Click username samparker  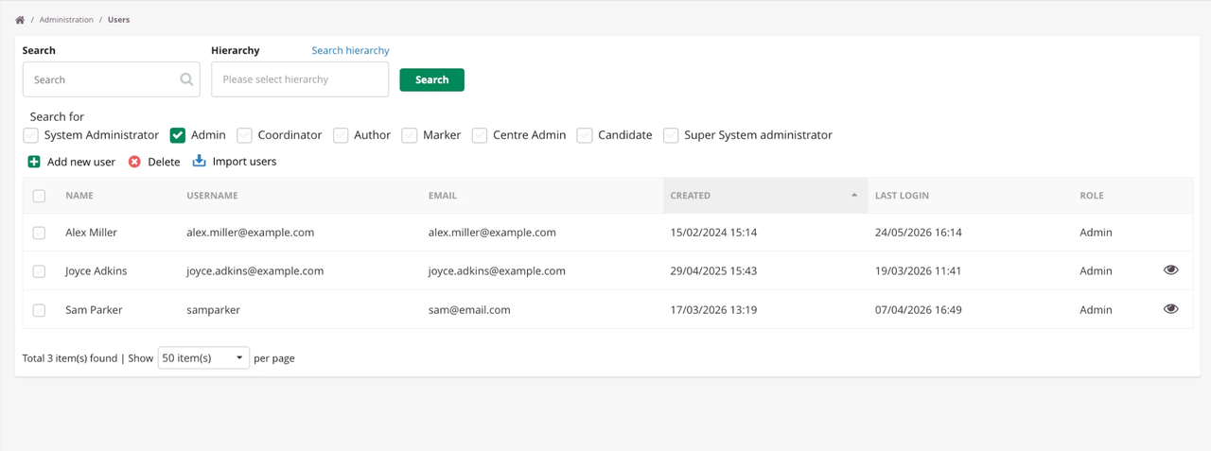(213, 310)
